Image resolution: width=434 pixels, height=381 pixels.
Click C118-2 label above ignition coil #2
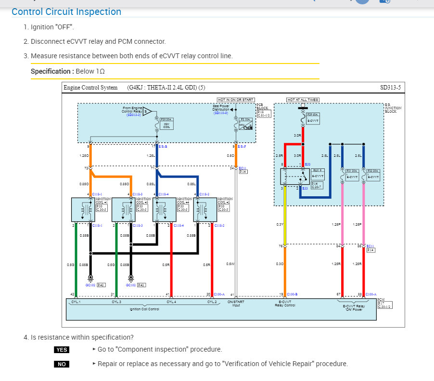pyautogui.click(x=204, y=194)
